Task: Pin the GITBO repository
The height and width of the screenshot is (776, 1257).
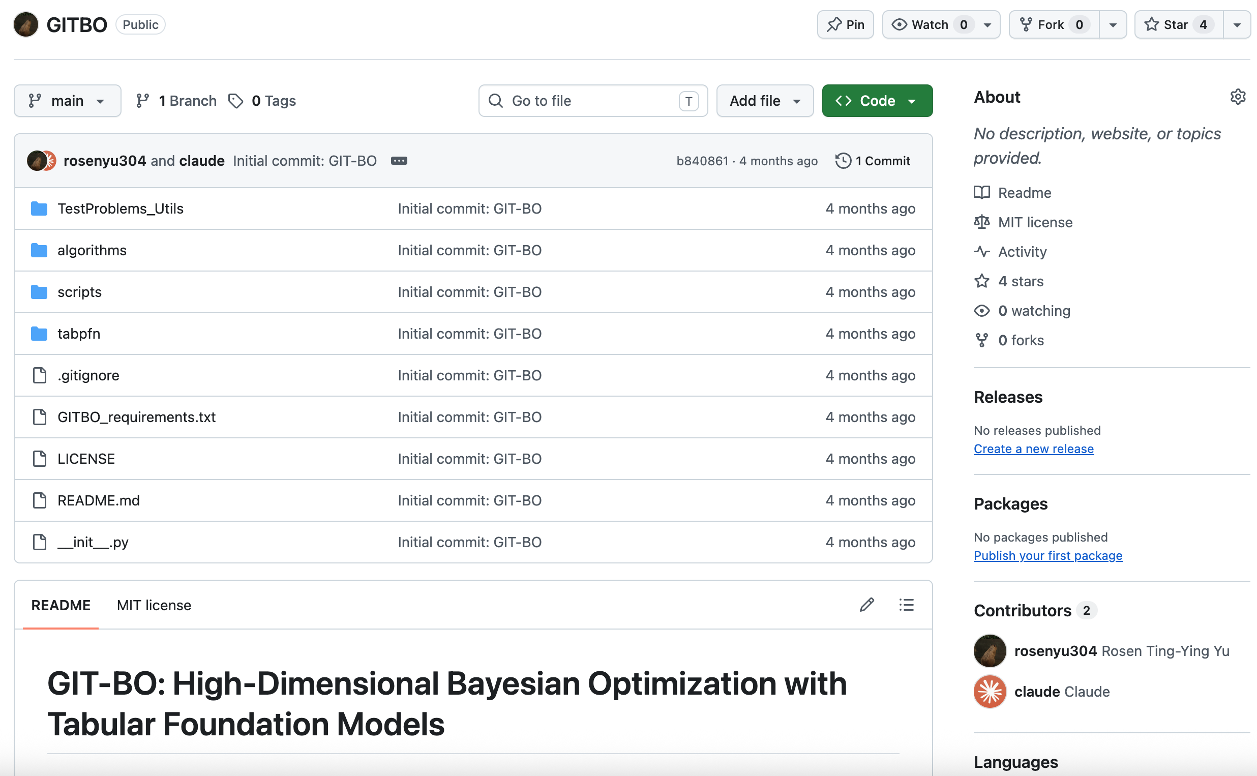Action: pyautogui.click(x=845, y=24)
